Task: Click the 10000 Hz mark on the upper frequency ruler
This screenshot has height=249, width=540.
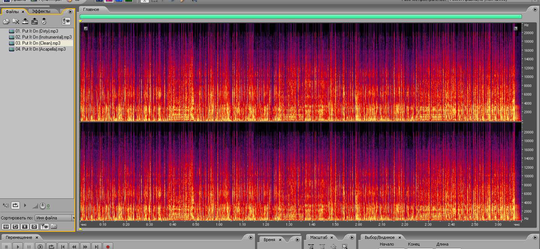Action: 529,76
